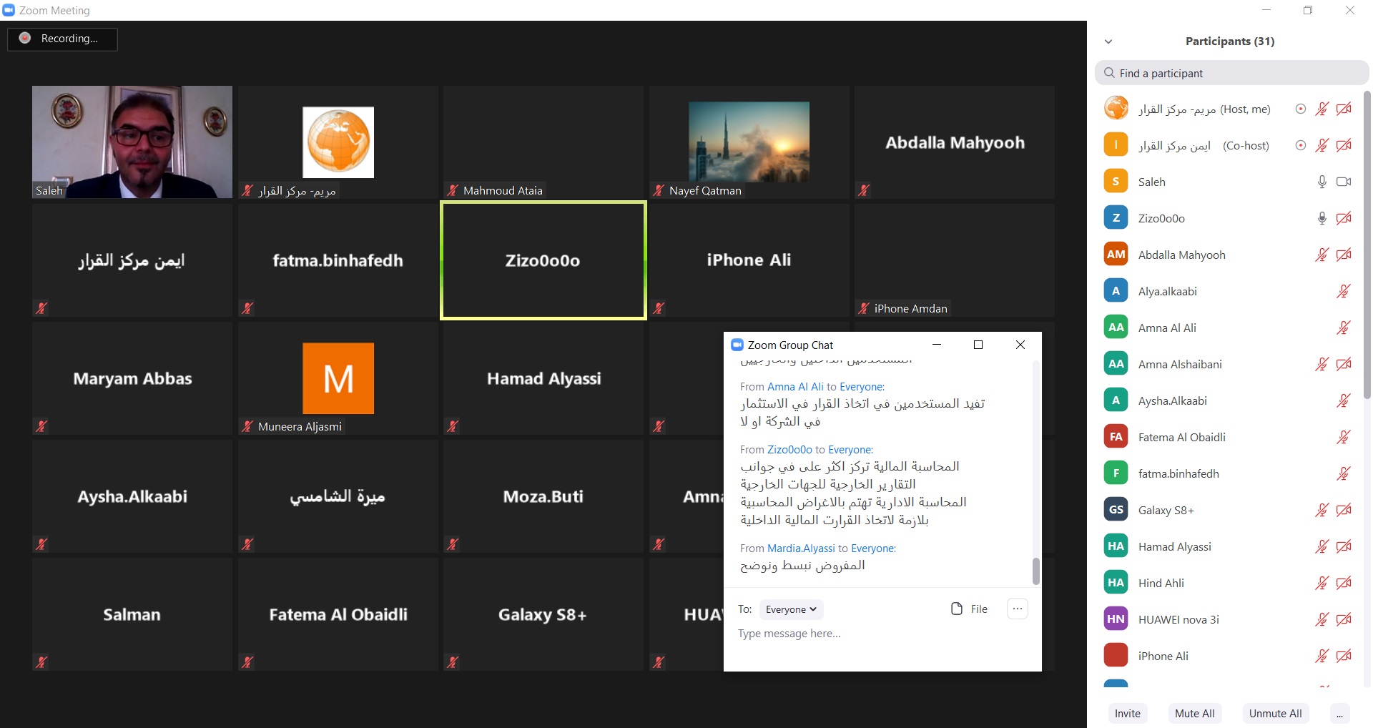Open the chat more options ellipsis

1017,609
